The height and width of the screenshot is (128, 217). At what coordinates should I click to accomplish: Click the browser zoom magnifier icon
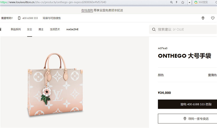tap(171, 2)
